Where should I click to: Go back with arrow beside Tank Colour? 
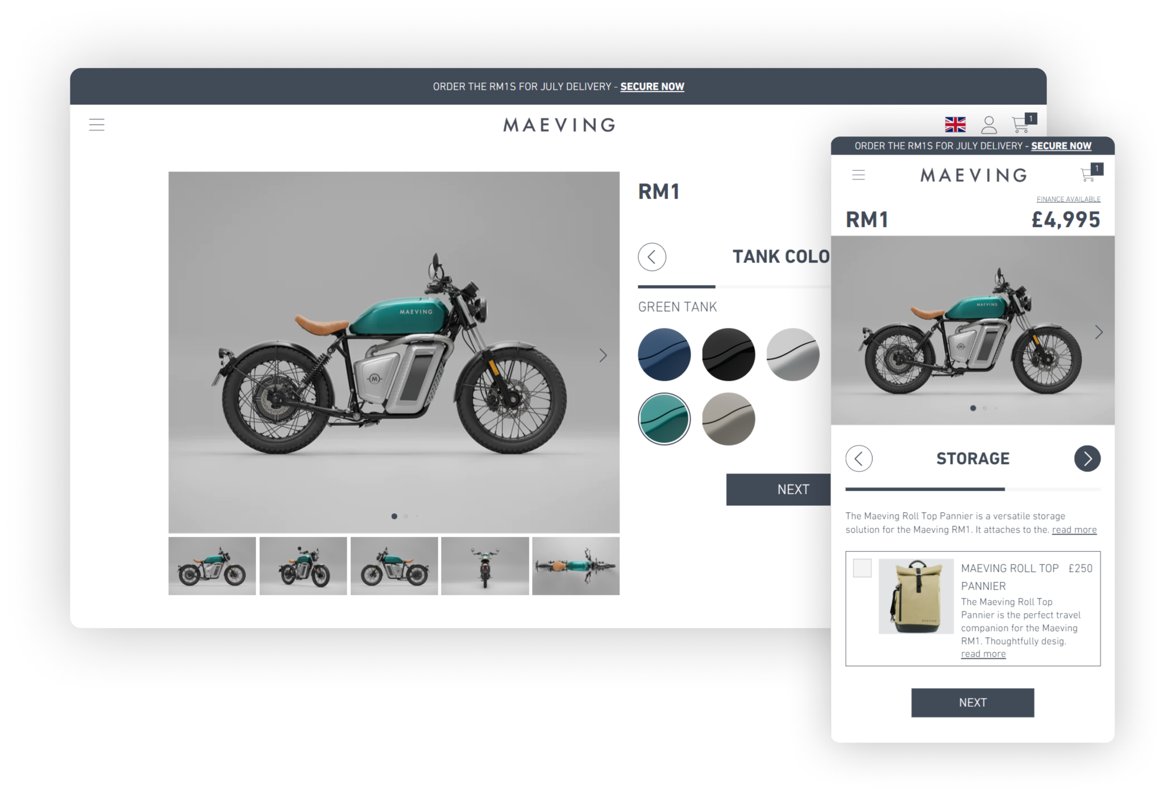point(652,257)
